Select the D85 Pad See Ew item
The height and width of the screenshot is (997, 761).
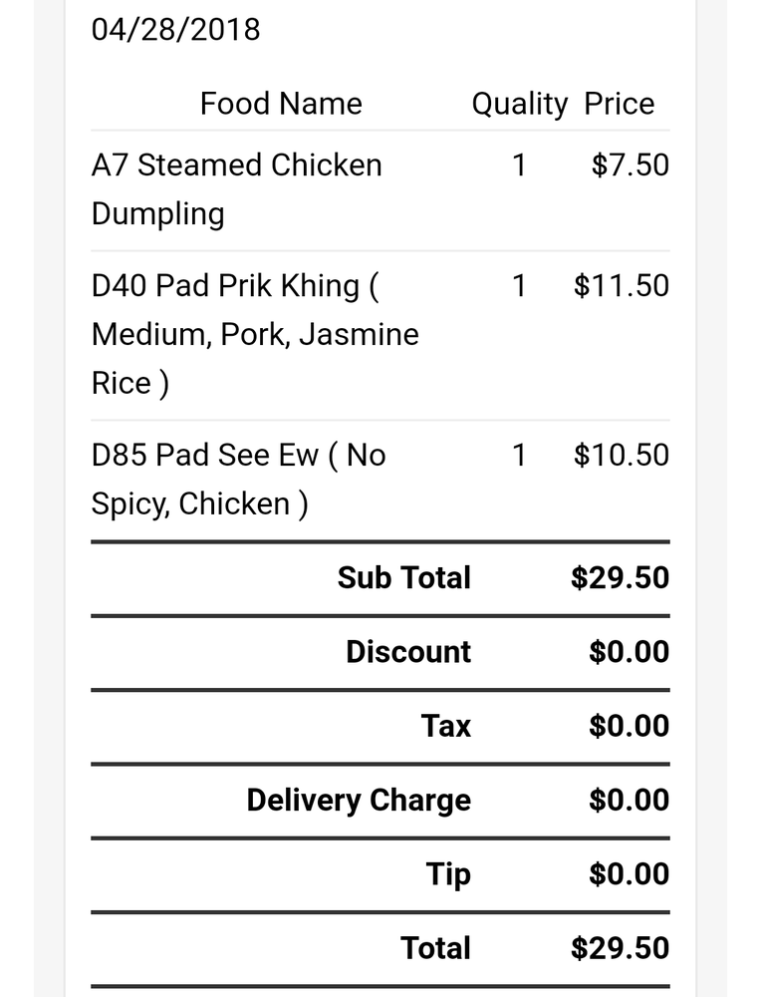238,479
